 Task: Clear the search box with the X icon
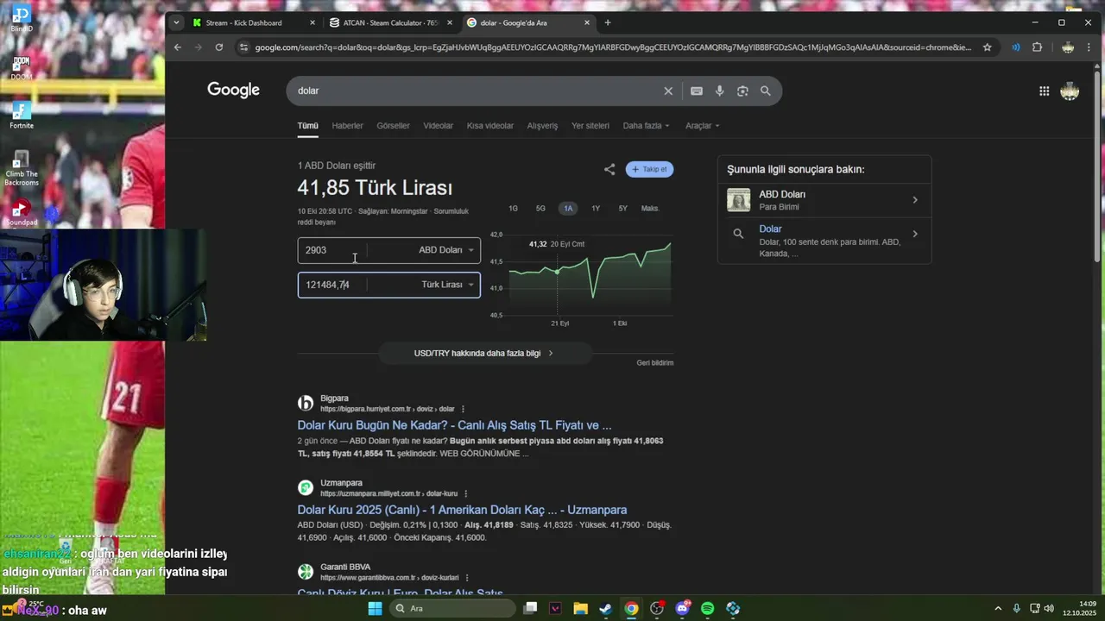click(667, 91)
